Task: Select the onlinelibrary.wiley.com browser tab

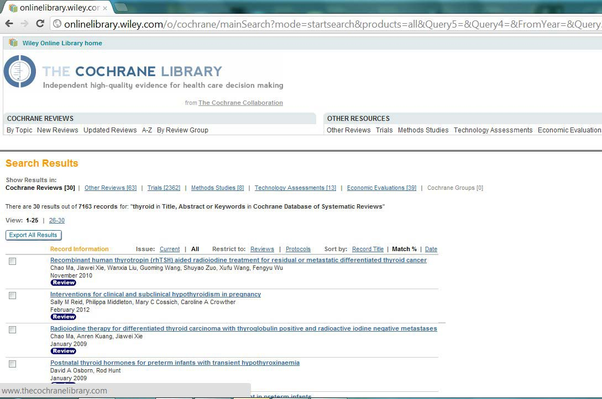Action: pos(57,8)
